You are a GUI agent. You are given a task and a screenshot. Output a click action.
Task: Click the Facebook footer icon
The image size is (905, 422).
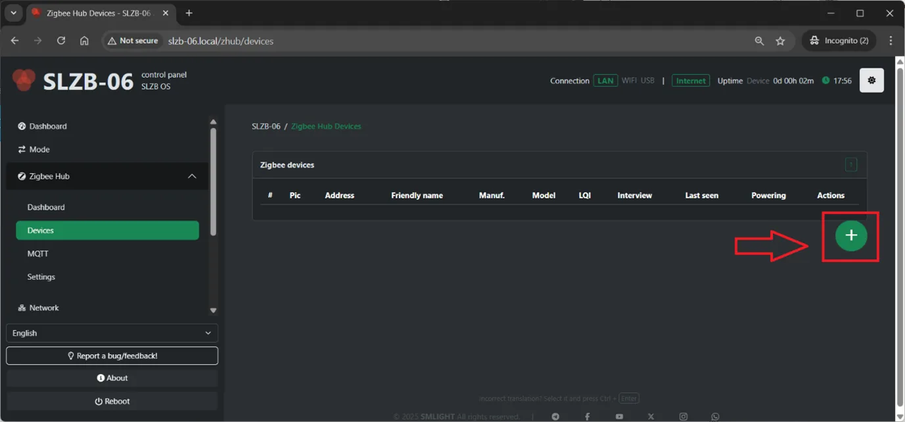point(587,417)
